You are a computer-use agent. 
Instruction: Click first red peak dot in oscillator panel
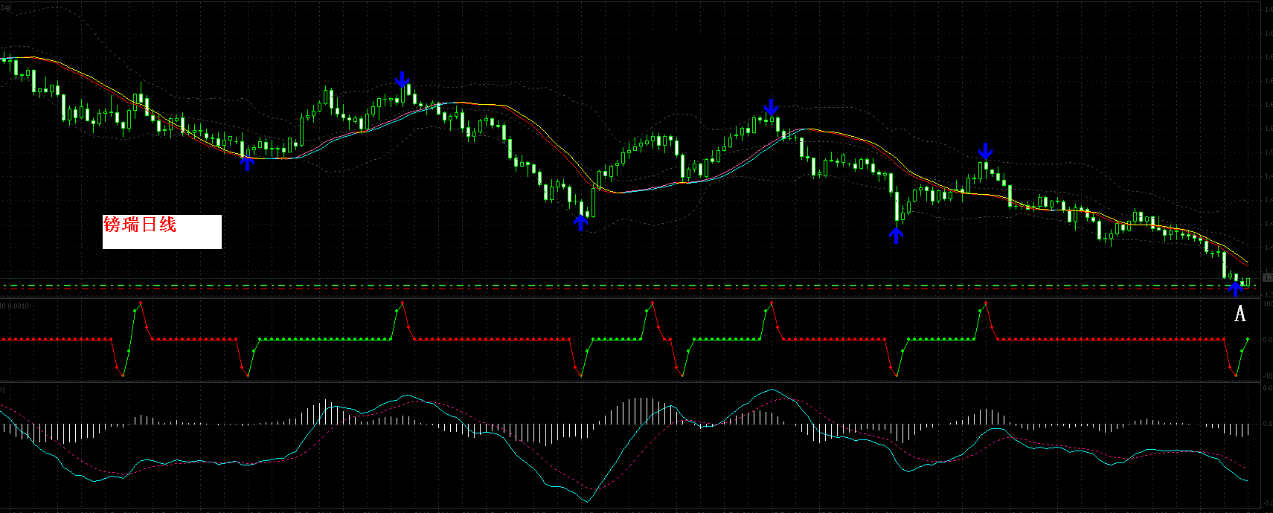141,303
